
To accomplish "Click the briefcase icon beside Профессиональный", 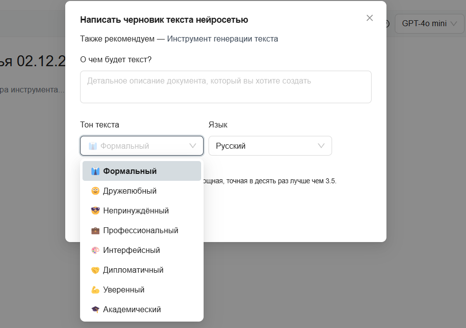I will pos(95,230).
